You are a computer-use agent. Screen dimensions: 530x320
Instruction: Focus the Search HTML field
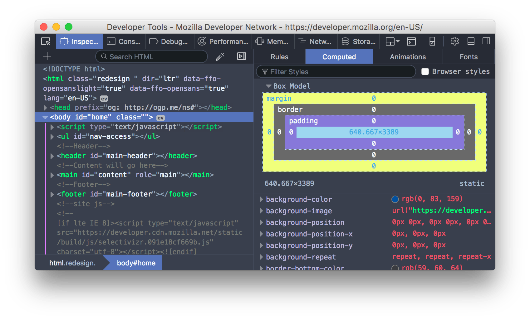[x=152, y=57]
